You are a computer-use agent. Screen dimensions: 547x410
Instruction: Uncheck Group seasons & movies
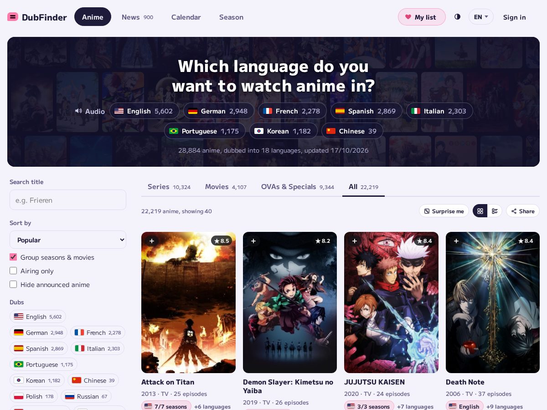(x=13, y=257)
